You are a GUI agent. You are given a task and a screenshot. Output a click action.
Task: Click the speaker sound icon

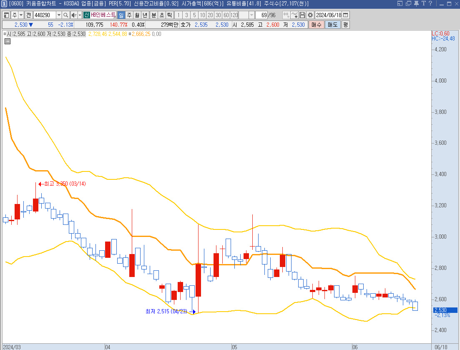click(74, 15)
